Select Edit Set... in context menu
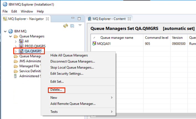Screen dimensions: 196x119 click(x=57, y=82)
